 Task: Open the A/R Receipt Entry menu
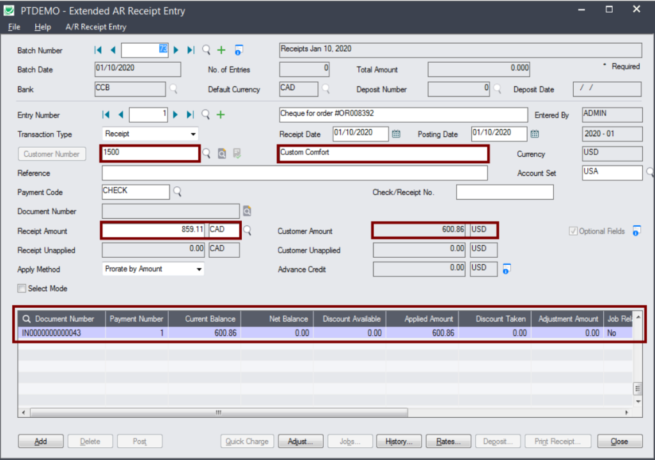point(96,27)
